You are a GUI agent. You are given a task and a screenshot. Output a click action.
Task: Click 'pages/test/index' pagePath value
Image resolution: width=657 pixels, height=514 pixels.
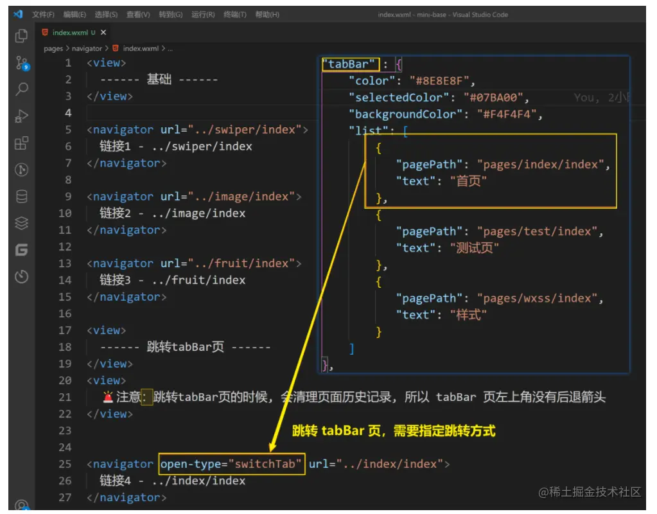537,231
